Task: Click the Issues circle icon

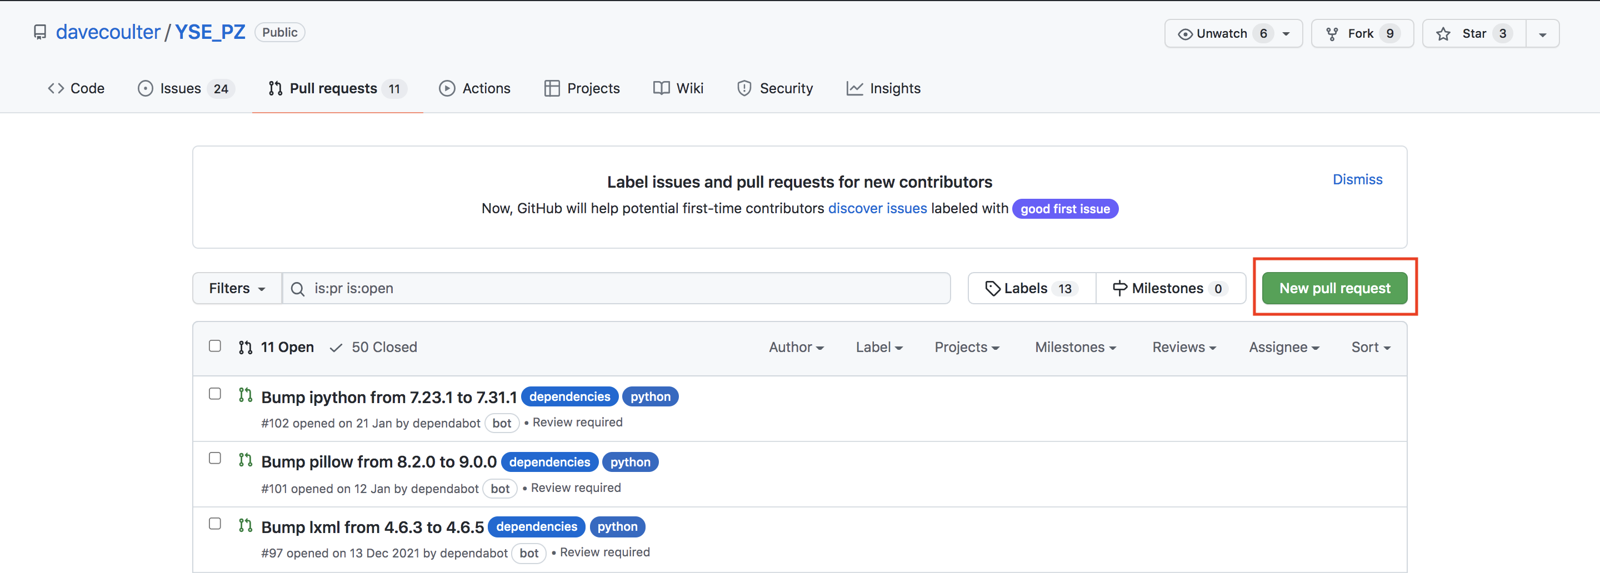Action: (146, 88)
